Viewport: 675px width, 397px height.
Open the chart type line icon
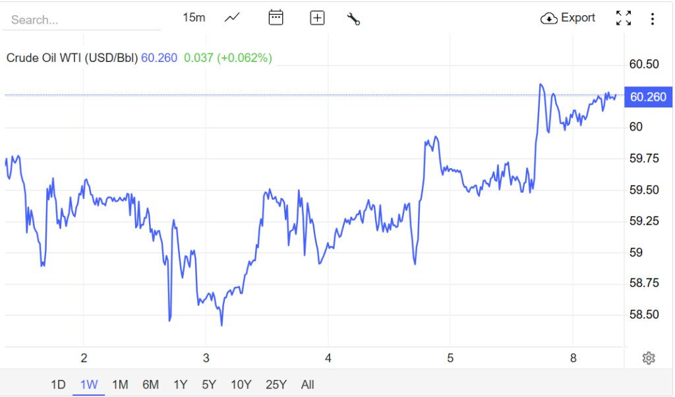click(232, 18)
